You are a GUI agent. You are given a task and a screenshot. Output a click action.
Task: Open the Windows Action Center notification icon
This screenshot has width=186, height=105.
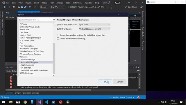click(x=181, y=102)
